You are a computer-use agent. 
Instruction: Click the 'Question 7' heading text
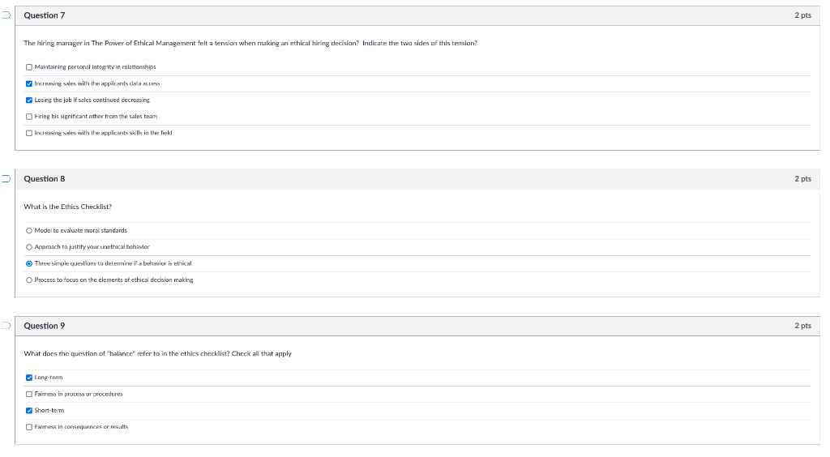pyautogui.click(x=45, y=15)
